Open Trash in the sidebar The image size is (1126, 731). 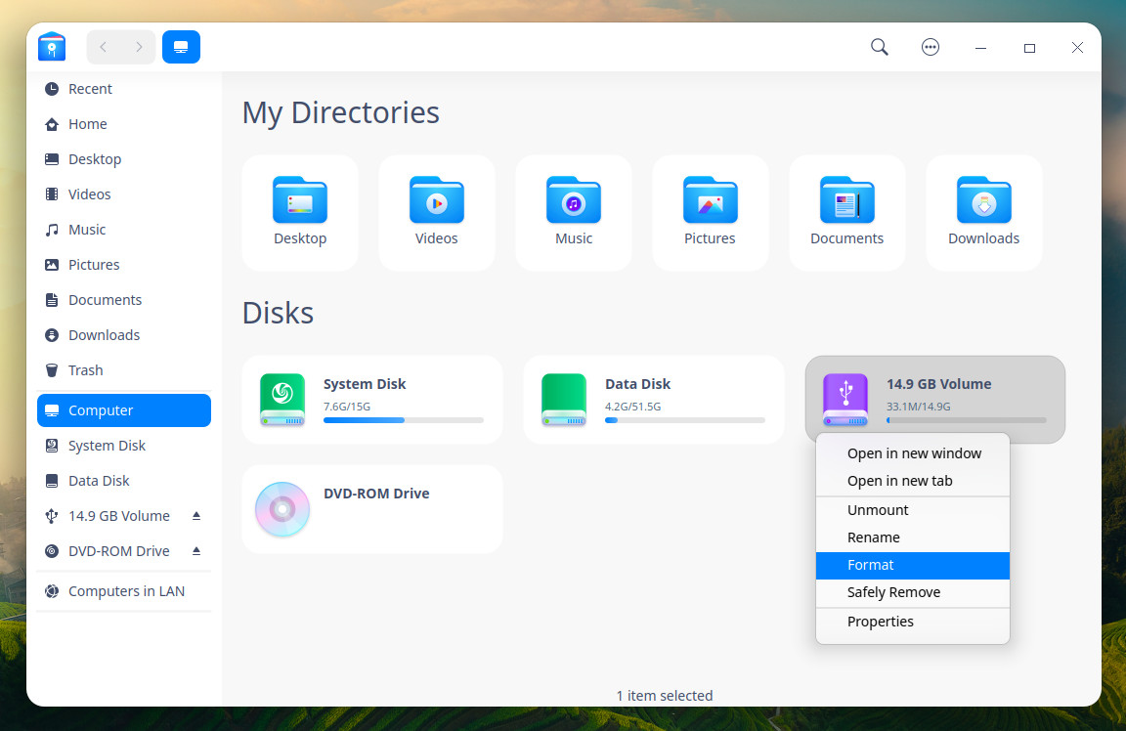(123, 370)
